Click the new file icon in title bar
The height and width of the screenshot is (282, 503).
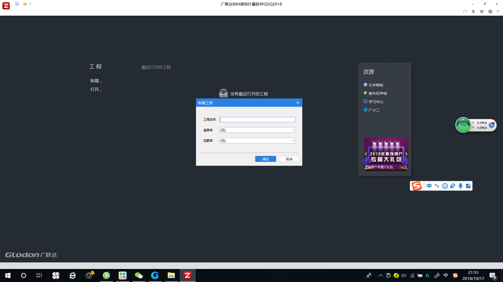[x=17, y=4]
